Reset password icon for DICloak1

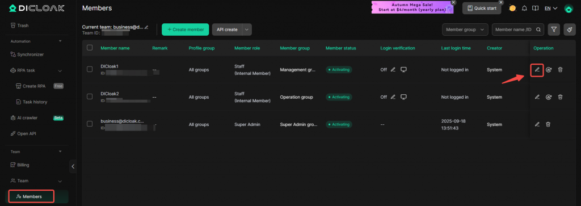549,70
